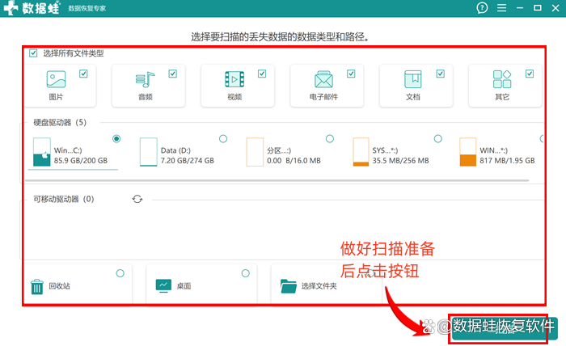Click the Pictures (图片) file type icon
The height and width of the screenshot is (346, 566).
pos(56,79)
